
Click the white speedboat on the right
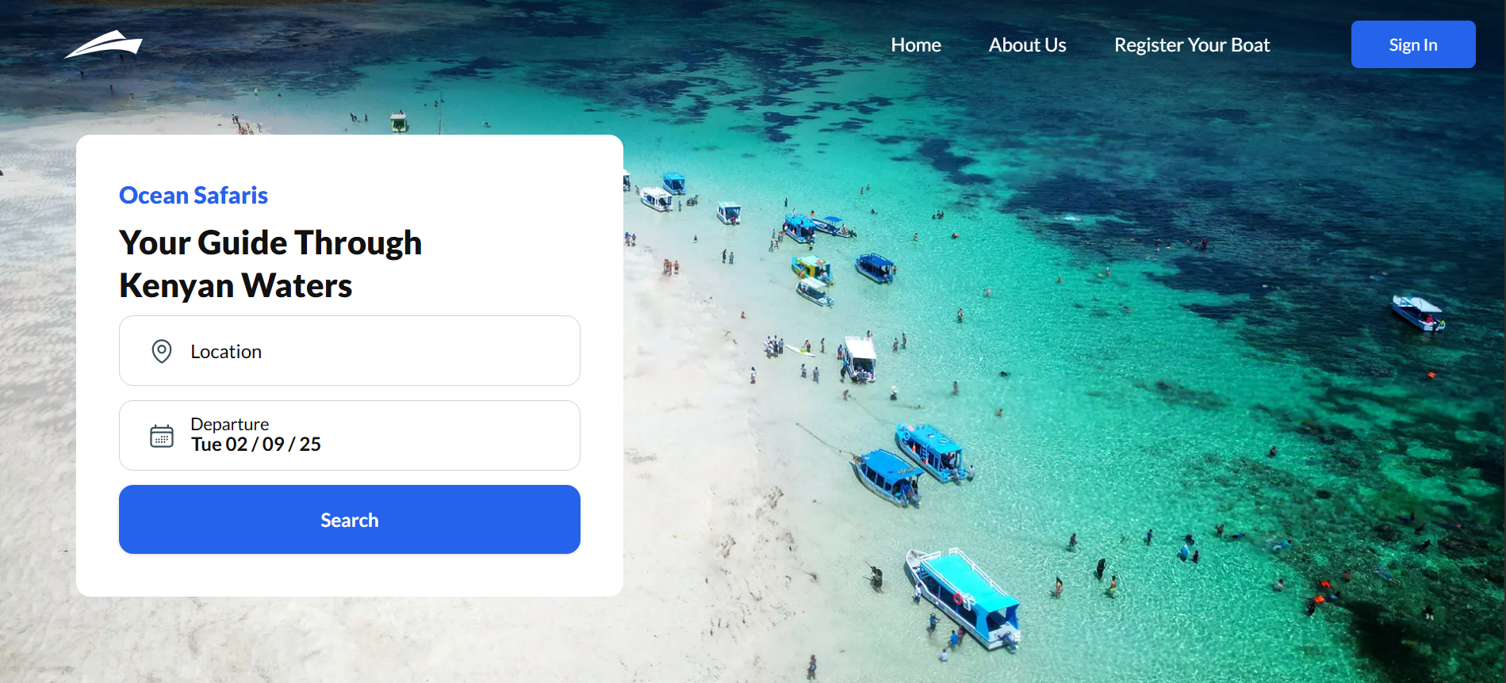click(1418, 312)
